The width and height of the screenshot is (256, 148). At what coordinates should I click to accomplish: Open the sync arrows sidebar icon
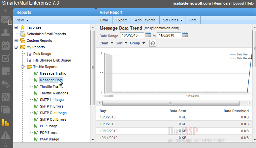click(x=6, y=84)
